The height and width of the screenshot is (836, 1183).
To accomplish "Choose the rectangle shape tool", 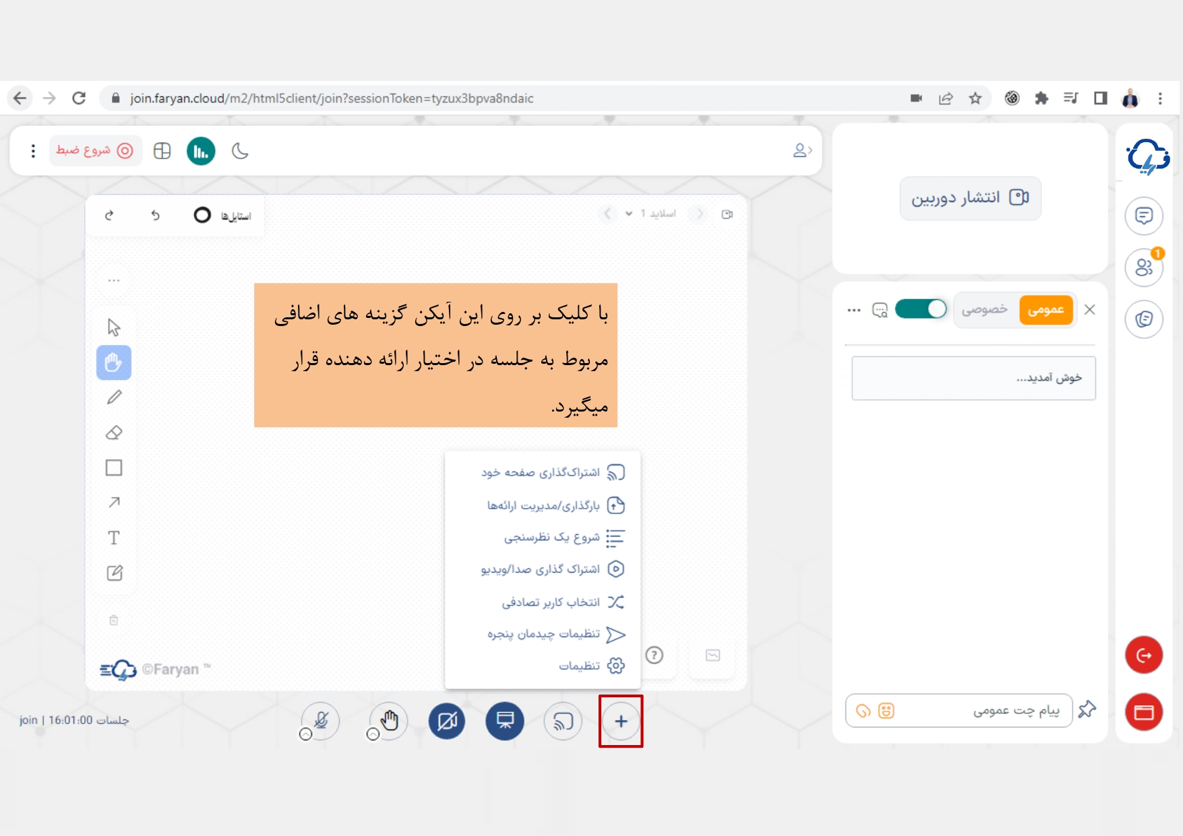I will pyautogui.click(x=114, y=468).
